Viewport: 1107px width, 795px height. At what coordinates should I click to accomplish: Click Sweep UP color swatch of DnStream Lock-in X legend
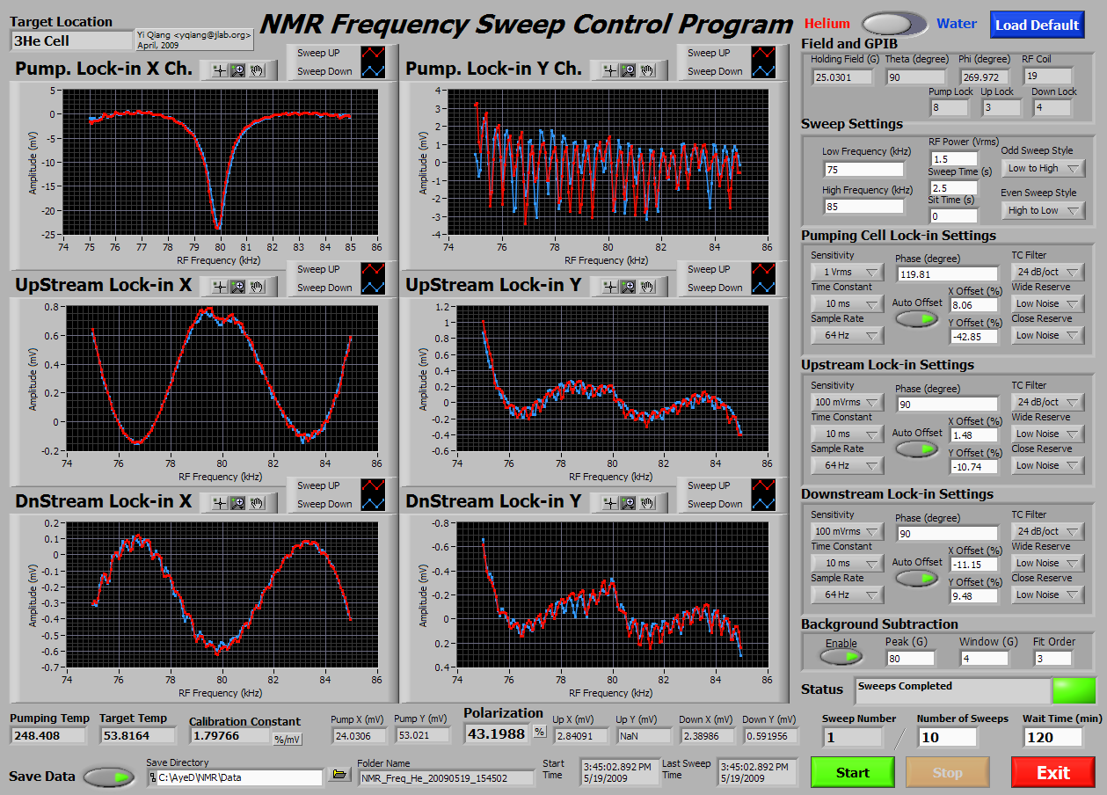click(x=375, y=485)
